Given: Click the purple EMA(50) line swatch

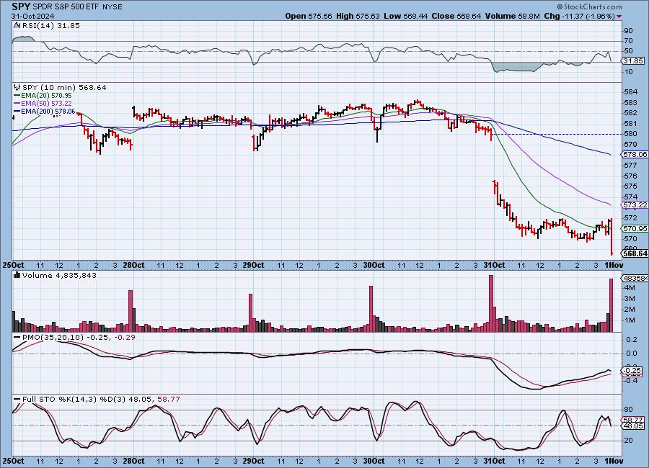Looking at the screenshot, I should point(17,104).
